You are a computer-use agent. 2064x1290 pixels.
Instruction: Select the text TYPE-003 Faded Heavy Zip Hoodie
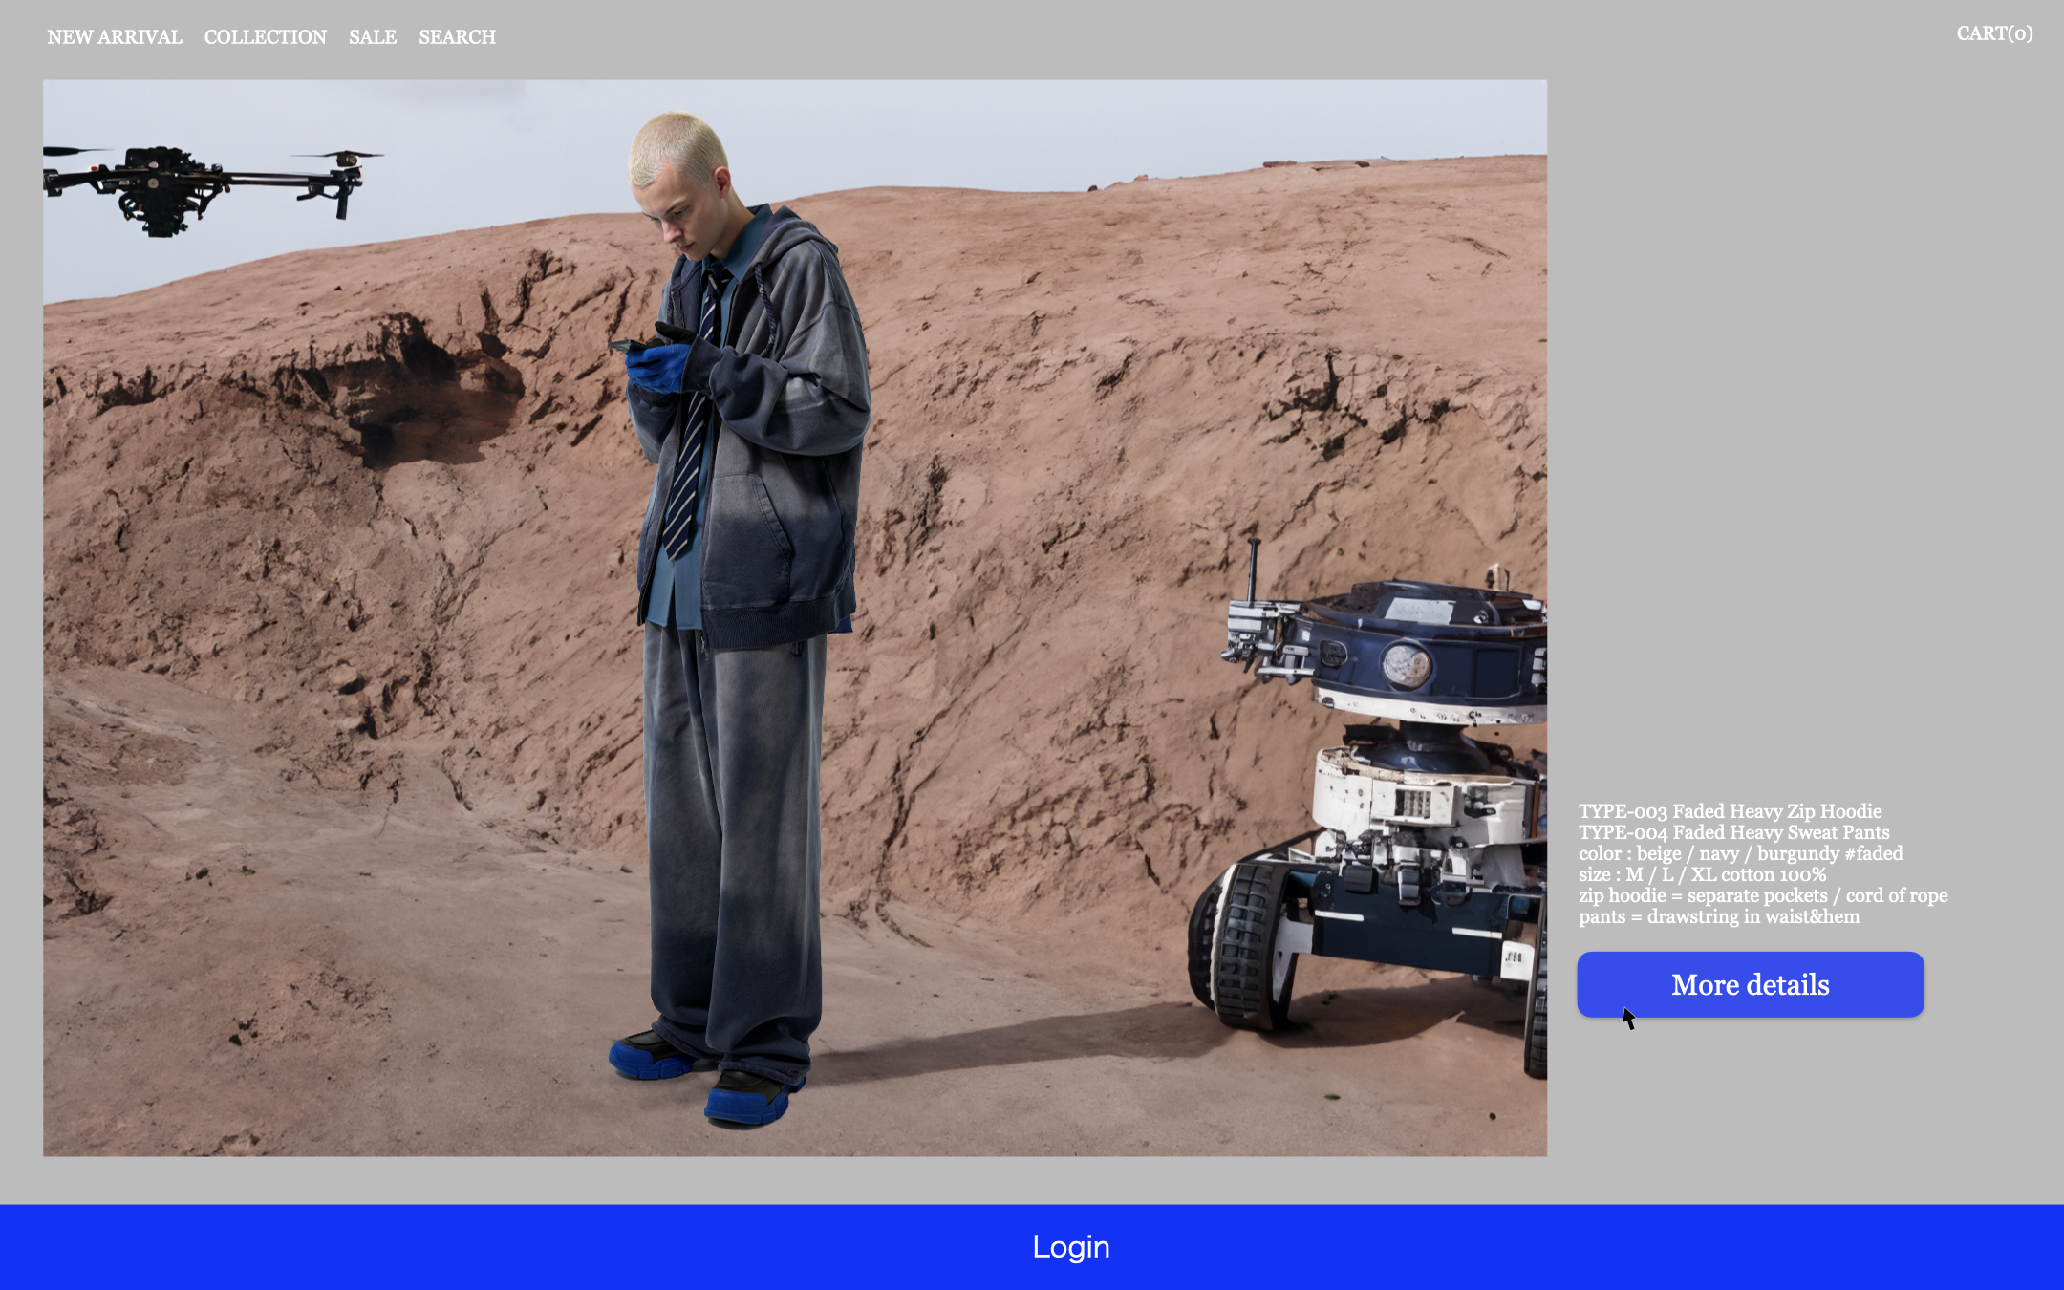coord(1730,811)
